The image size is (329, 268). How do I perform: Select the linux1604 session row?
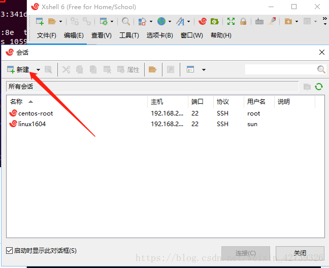(x=166, y=124)
